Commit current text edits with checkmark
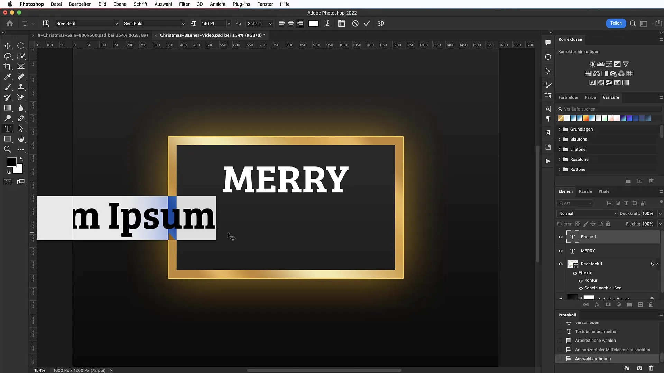 [367, 23]
